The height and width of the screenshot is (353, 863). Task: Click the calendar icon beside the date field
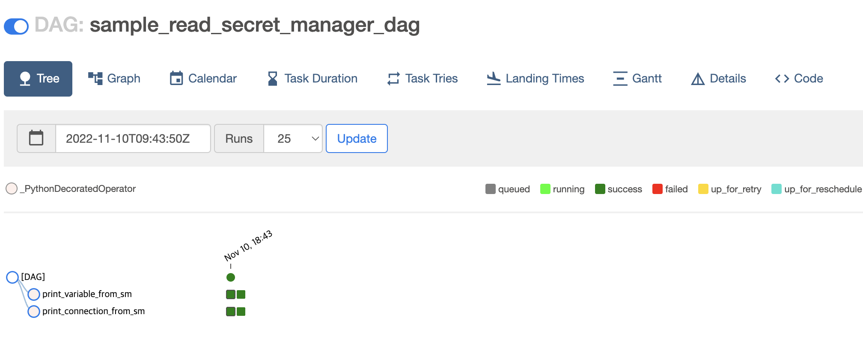36,138
